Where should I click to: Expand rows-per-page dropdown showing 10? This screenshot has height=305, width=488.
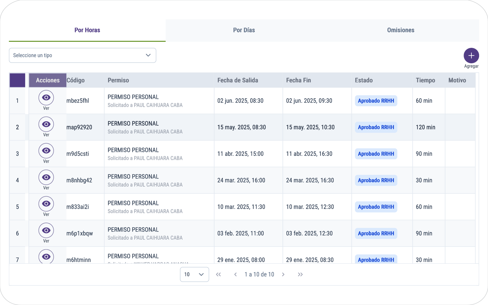point(194,274)
